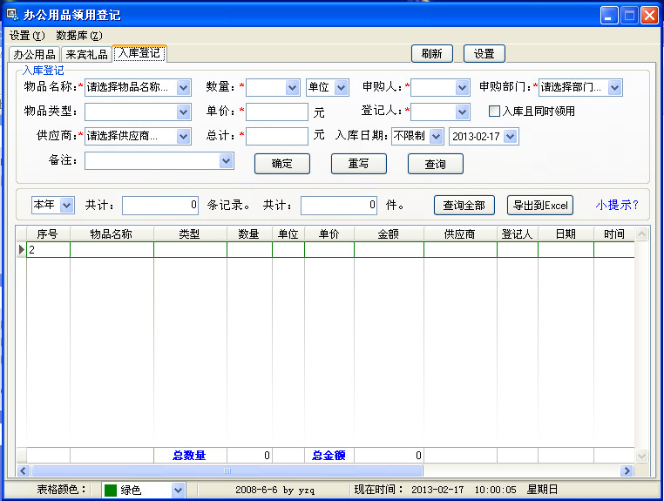Switch to the 办公用品 tab
Viewport: 664px width, 501px height.
click(34, 54)
